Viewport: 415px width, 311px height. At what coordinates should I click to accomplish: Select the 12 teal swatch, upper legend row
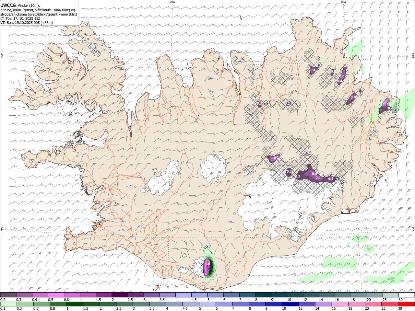(x=311, y=295)
